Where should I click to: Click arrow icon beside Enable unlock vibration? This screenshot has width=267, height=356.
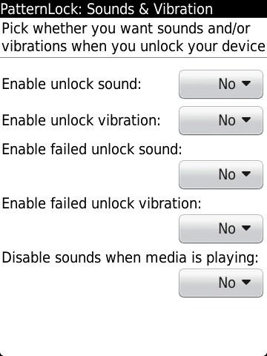[x=246, y=120]
